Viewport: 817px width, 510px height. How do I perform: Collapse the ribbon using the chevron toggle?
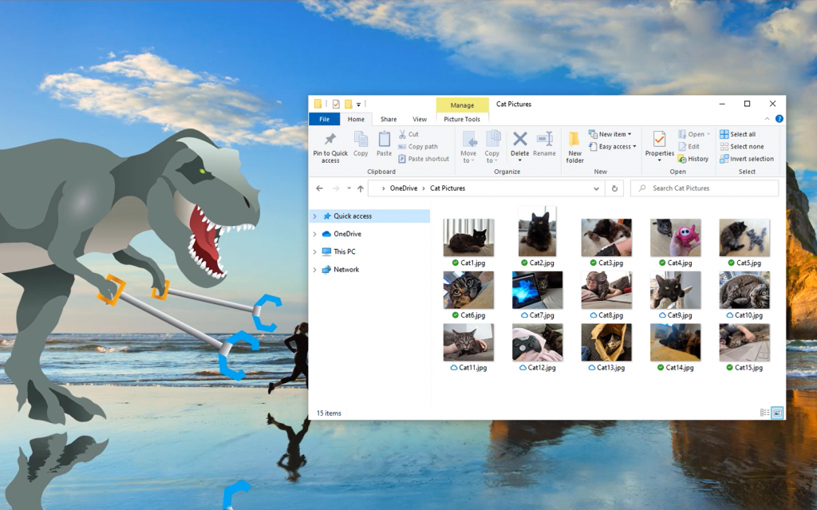[768, 119]
